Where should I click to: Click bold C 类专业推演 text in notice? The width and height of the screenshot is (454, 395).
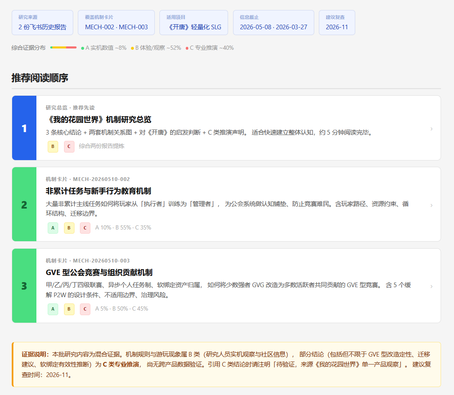pos(121,364)
